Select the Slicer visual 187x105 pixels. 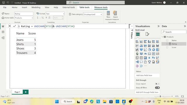[x=137, y=58]
